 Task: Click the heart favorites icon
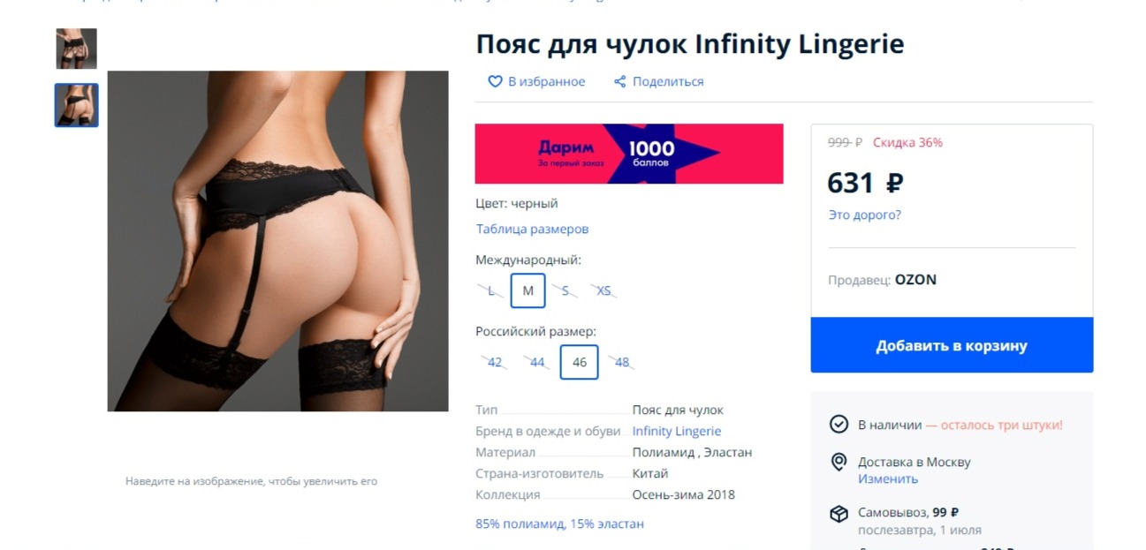pos(495,81)
